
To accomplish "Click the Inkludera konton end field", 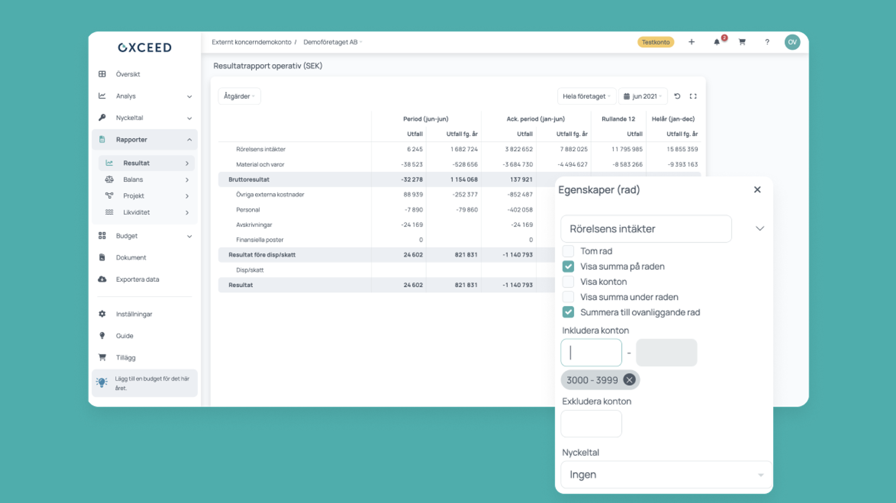I will pyautogui.click(x=666, y=353).
